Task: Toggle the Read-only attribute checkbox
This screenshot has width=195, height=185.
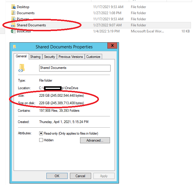Action: click(x=41, y=133)
